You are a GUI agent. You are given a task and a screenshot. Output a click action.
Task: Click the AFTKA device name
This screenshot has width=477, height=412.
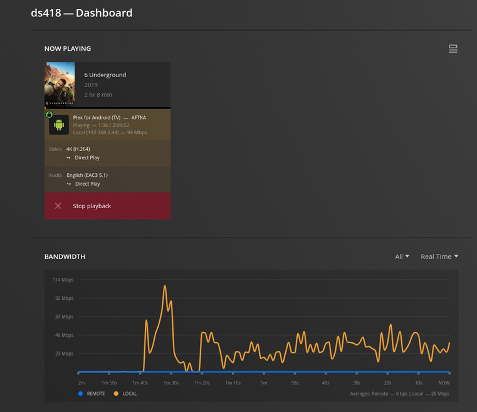[139, 117]
